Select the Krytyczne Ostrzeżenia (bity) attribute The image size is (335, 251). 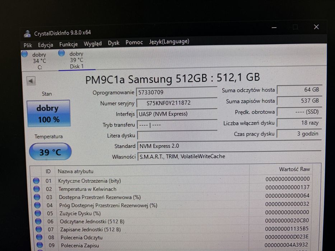pos(89,181)
